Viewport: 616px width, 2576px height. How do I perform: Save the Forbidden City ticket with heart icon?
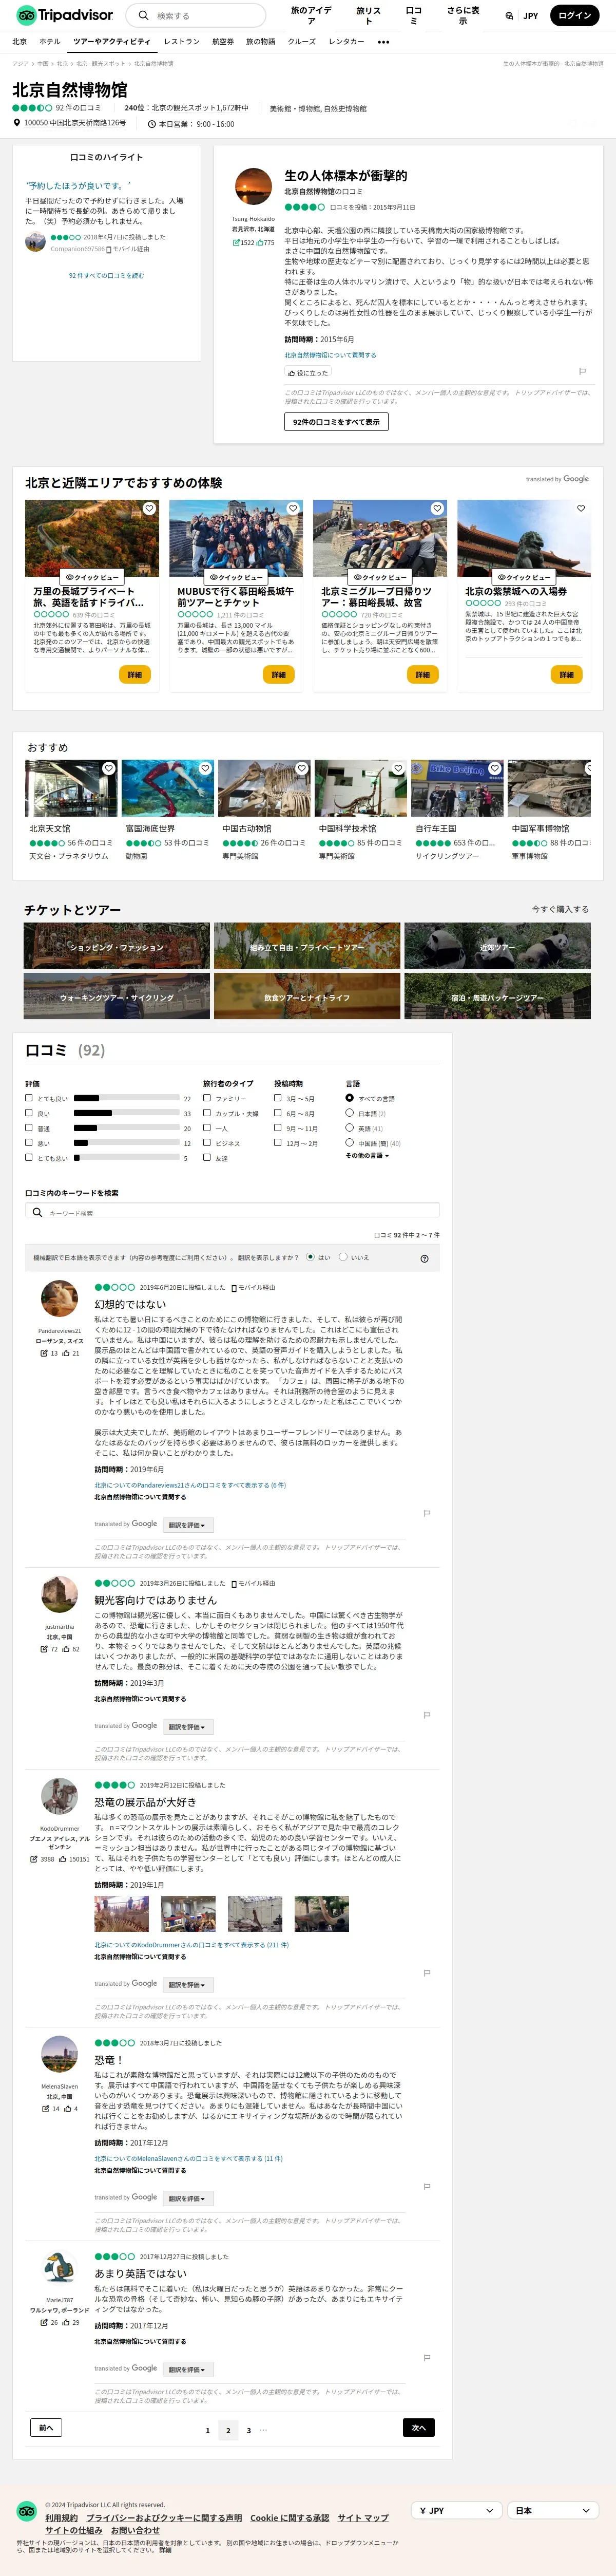581,508
